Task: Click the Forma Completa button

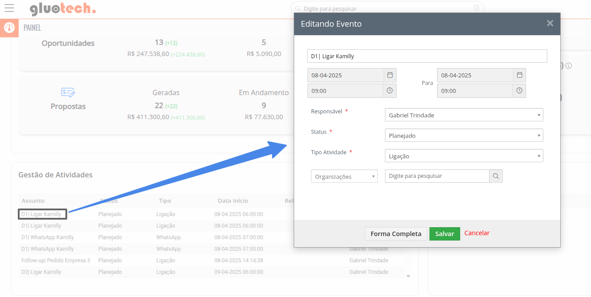Action: pyautogui.click(x=396, y=234)
